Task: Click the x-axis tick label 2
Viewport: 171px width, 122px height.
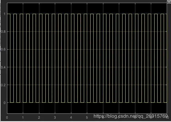Action: 39,117
